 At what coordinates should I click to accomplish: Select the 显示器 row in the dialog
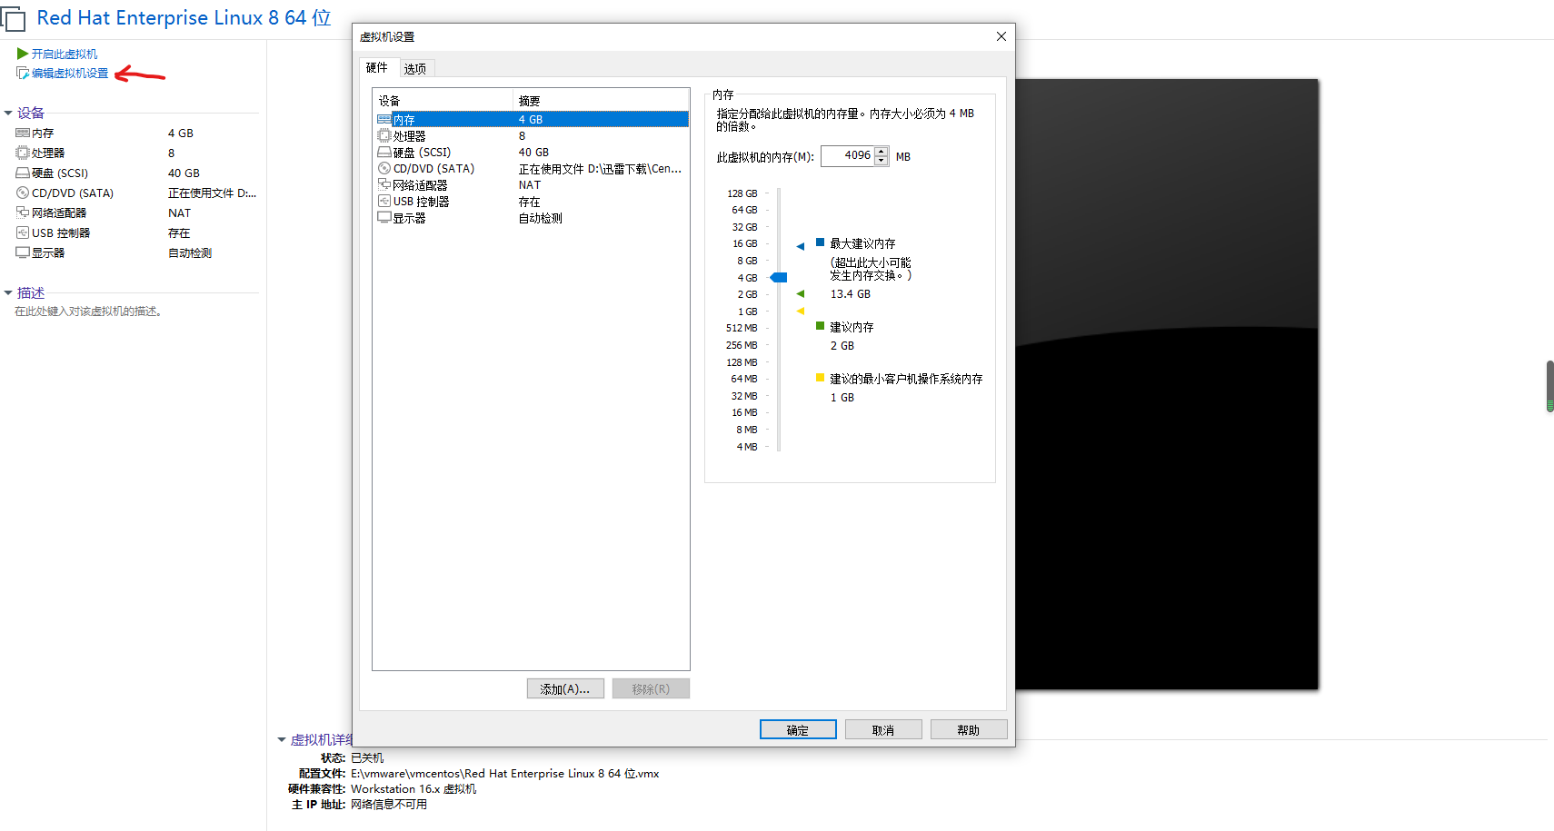(532, 218)
